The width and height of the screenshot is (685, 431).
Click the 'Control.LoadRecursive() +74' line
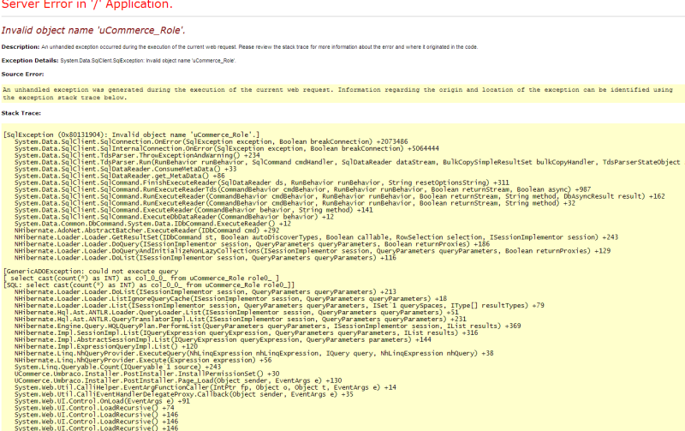point(94,408)
